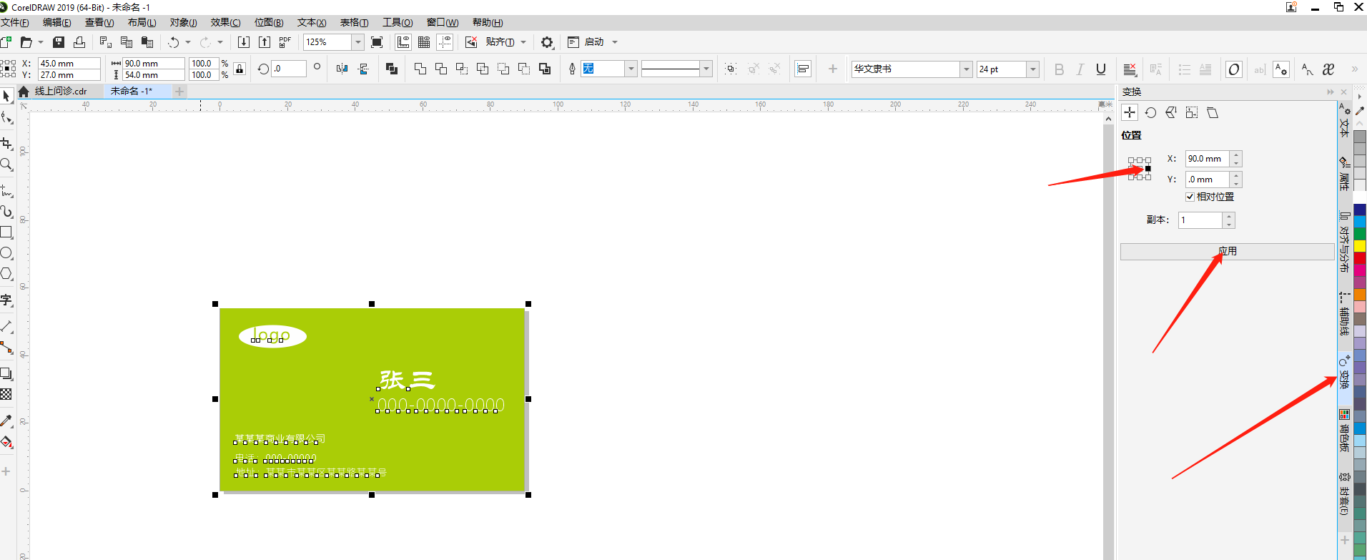Click the Export icon
Image resolution: width=1367 pixels, height=560 pixels.
(x=265, y=42)
